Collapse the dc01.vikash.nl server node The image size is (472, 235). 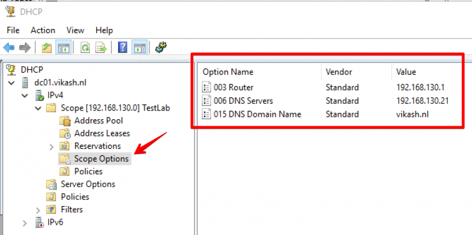point(11,83)
